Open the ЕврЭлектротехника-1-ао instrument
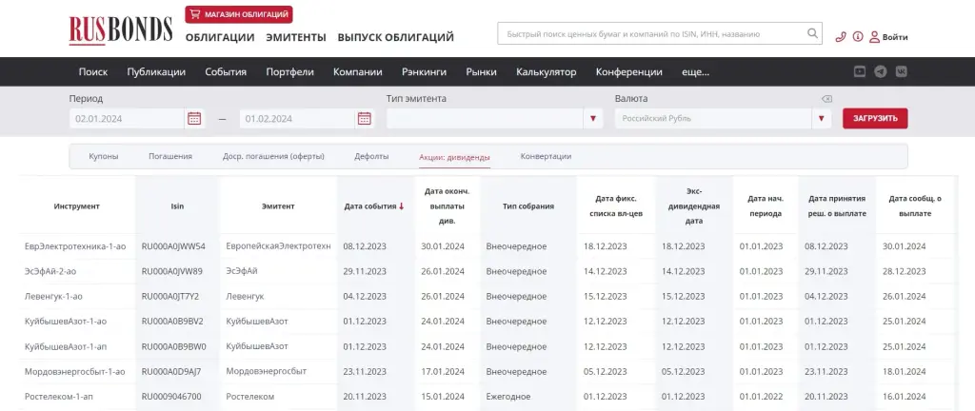The image size is (975, 411). click(x=75, y=246)
